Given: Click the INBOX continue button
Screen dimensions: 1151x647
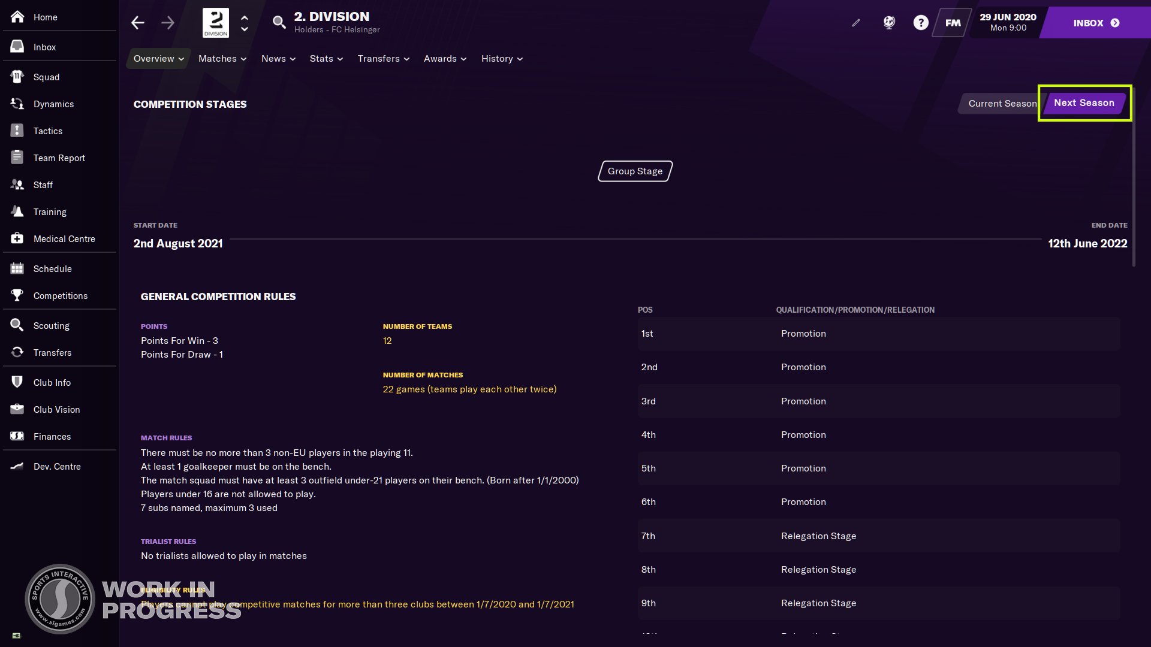Looking at the screenshot, I should click(x=1096, y=23).
